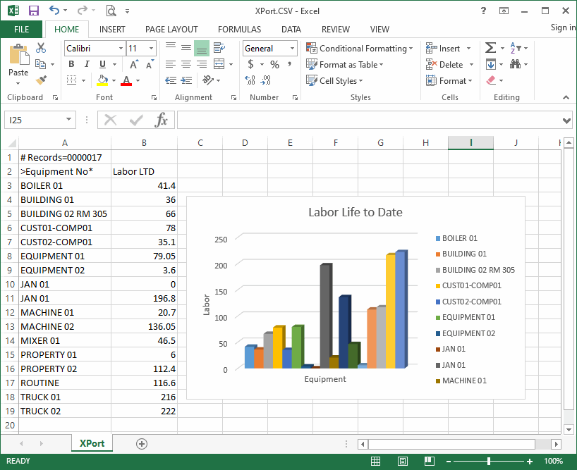Screen dimensions: 577x470
Task: Insert AutoSum with the Sigma icon
Action: click(x=490, y=48)
